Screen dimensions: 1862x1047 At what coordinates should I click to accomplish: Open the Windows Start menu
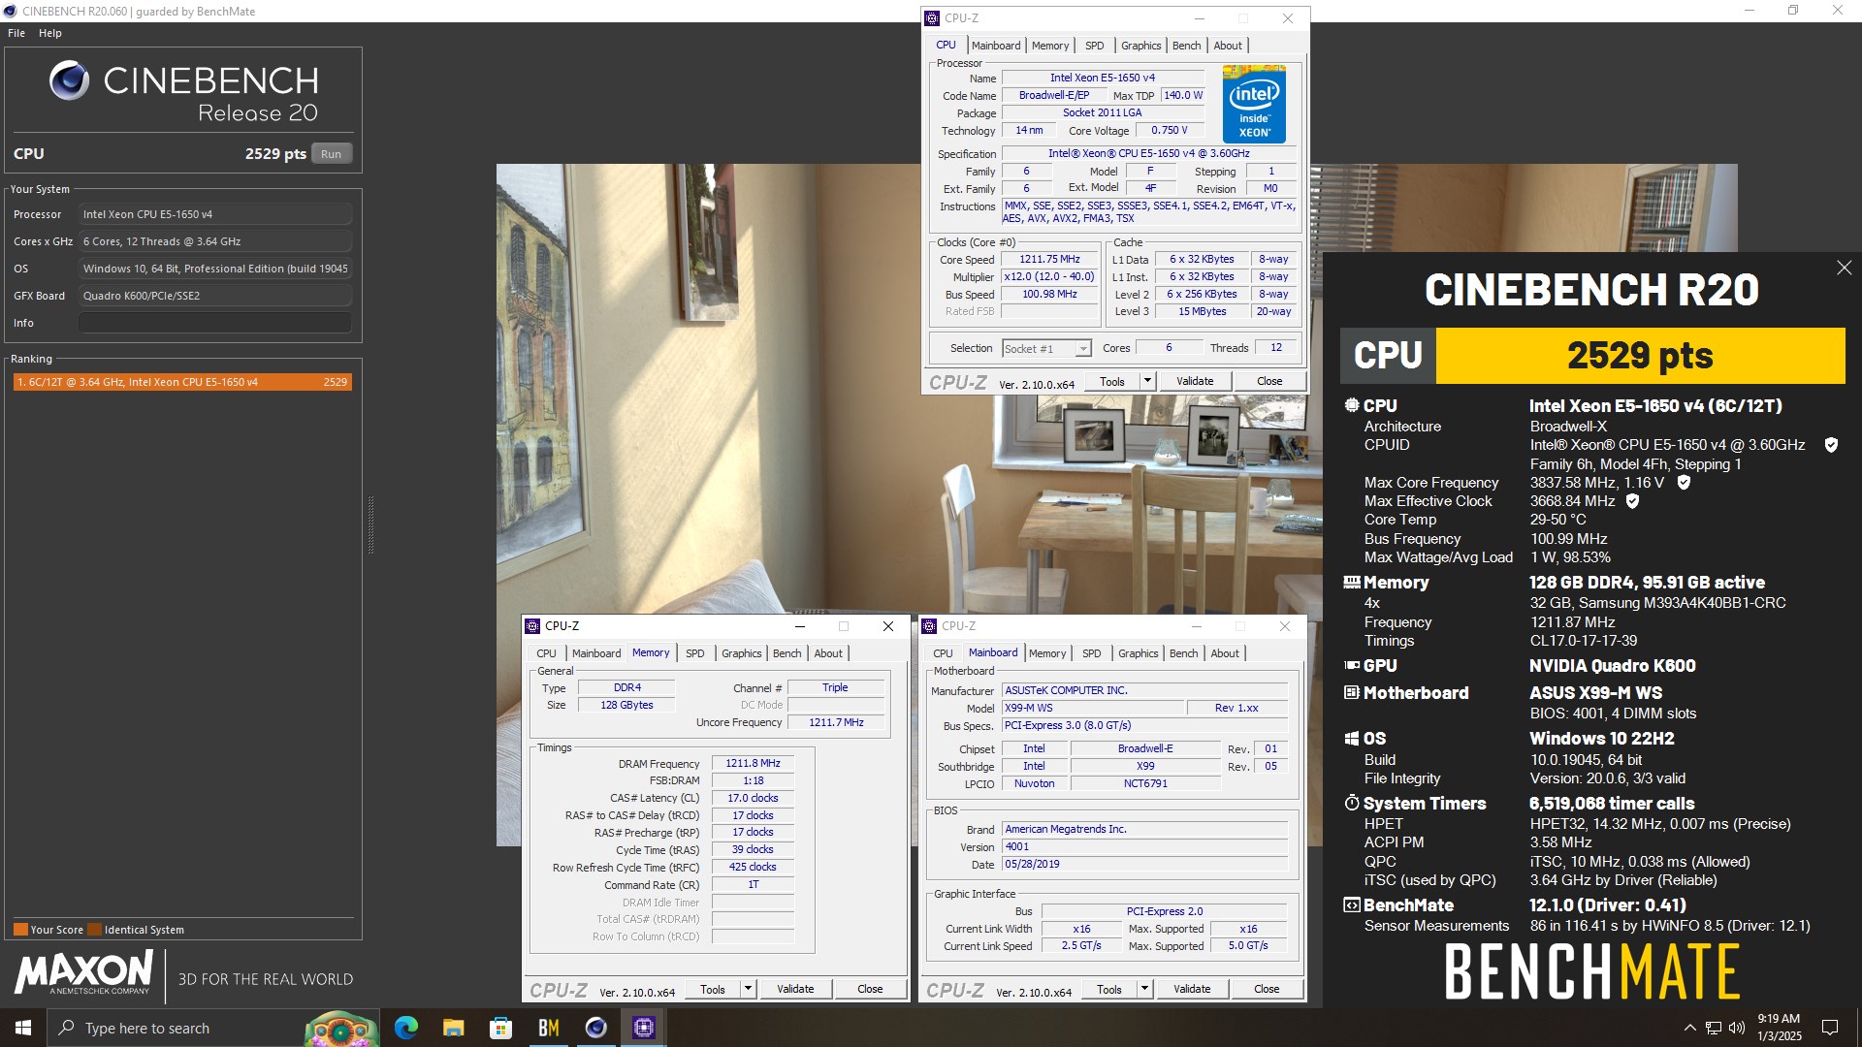tap(23, 1028)
